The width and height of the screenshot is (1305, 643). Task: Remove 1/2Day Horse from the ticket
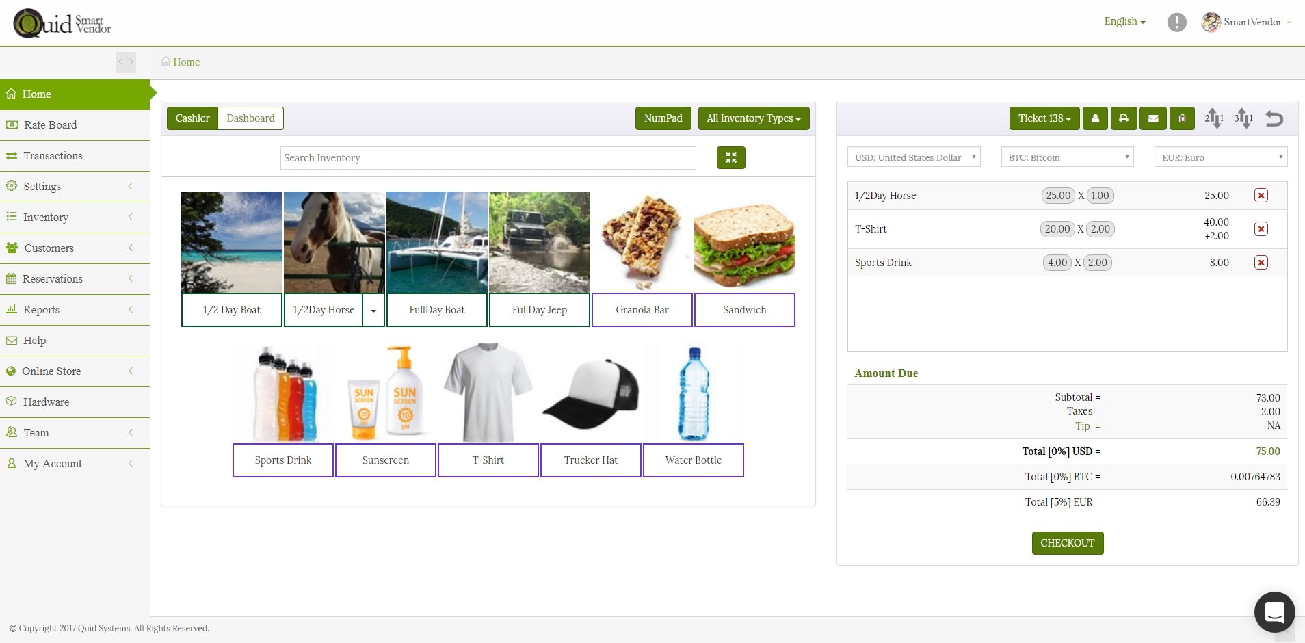[1261, 195]
